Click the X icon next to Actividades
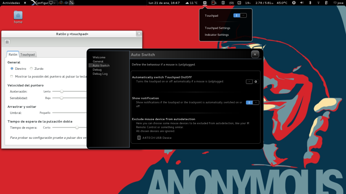Screen dimensions: 346x194 click(x=25, y=3)
